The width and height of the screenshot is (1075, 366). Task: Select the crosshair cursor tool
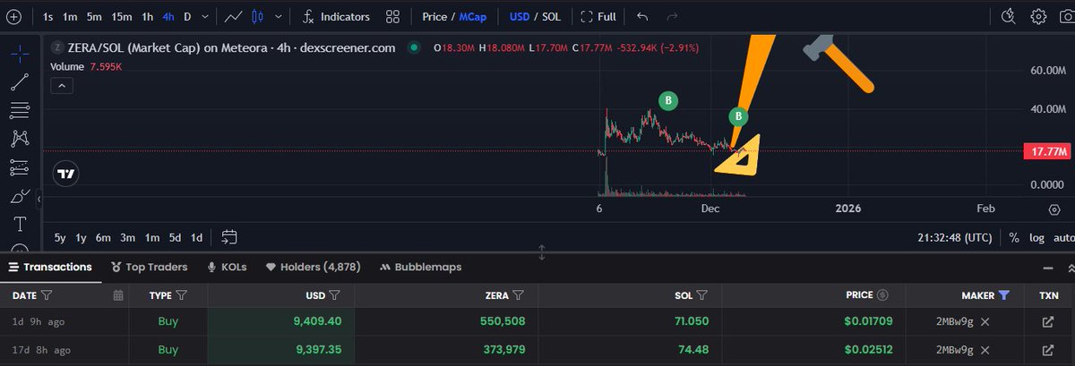[20, 54]
